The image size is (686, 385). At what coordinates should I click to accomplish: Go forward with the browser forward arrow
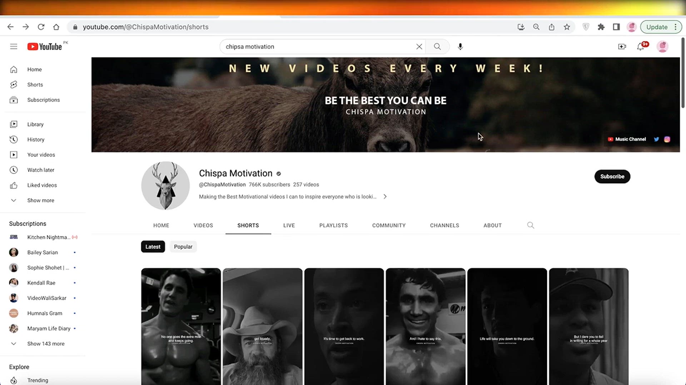[26, 27]
